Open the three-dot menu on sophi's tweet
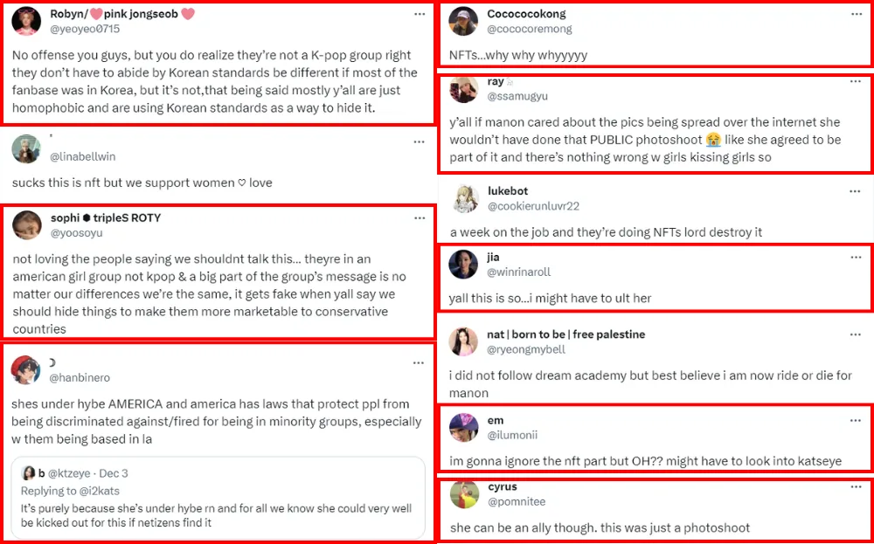Image resolution: width=874 pixels, height=544 pixels. (418, 218)
